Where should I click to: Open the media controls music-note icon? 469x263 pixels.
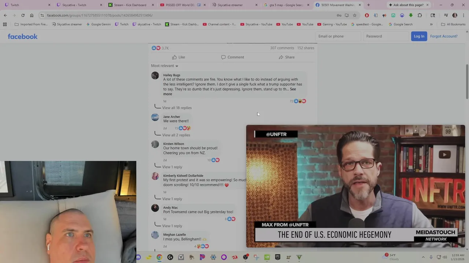click(x=446, y=15)
